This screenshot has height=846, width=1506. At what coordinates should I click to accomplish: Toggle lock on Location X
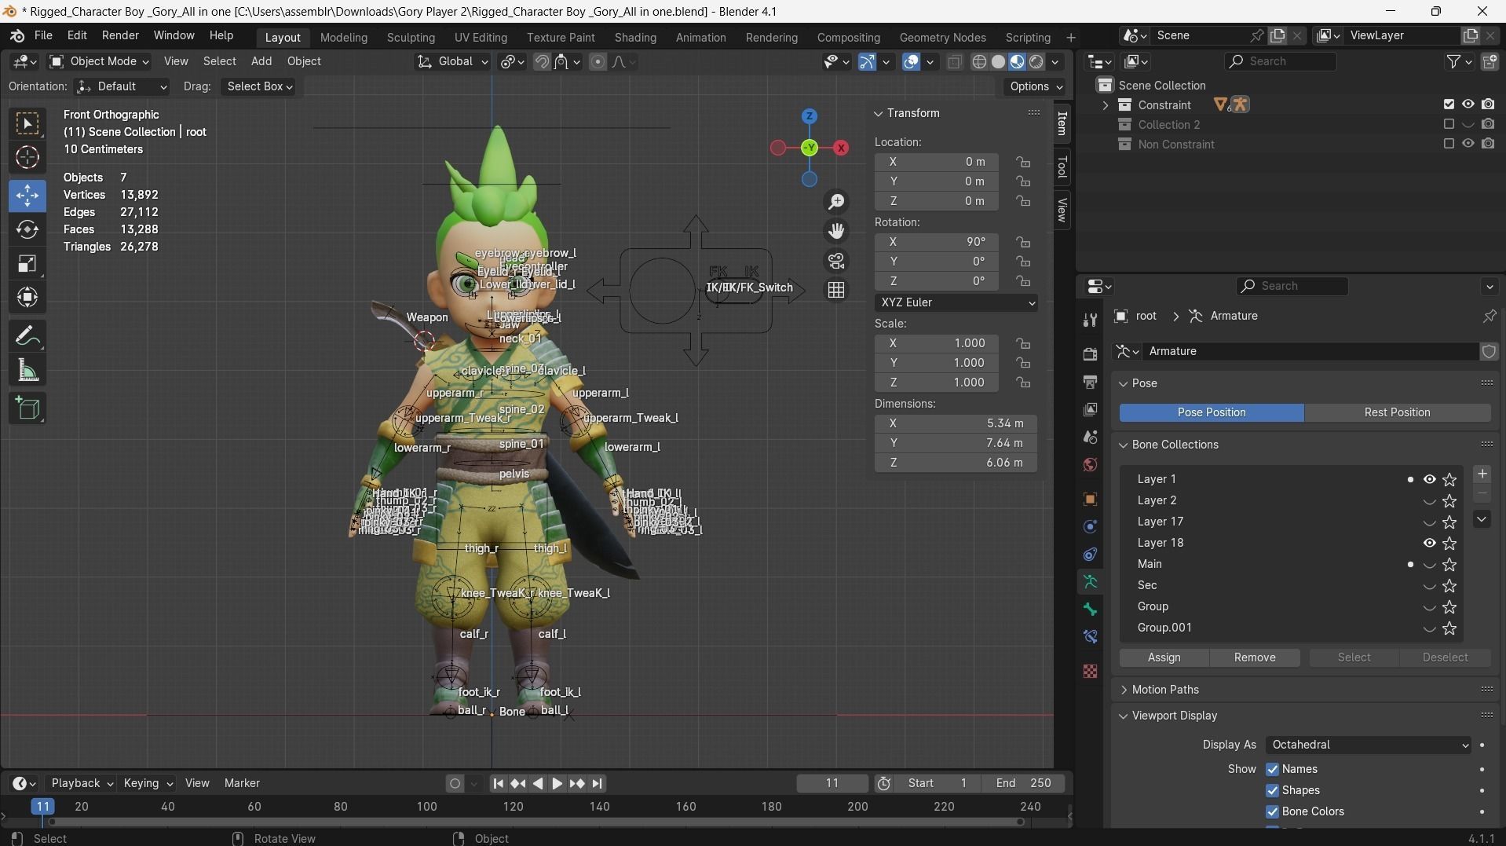pos(1023,162)
